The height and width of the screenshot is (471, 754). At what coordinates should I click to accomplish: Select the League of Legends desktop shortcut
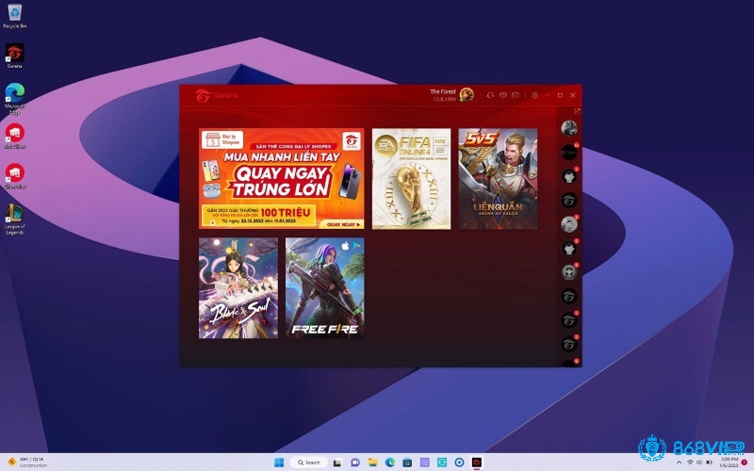coord(14,219)
